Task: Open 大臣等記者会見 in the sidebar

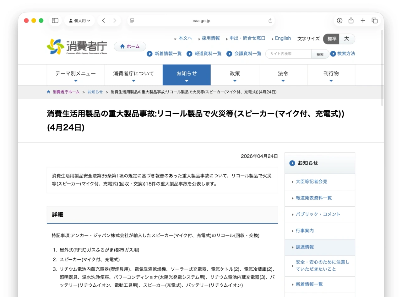Action: pos(311,182)
